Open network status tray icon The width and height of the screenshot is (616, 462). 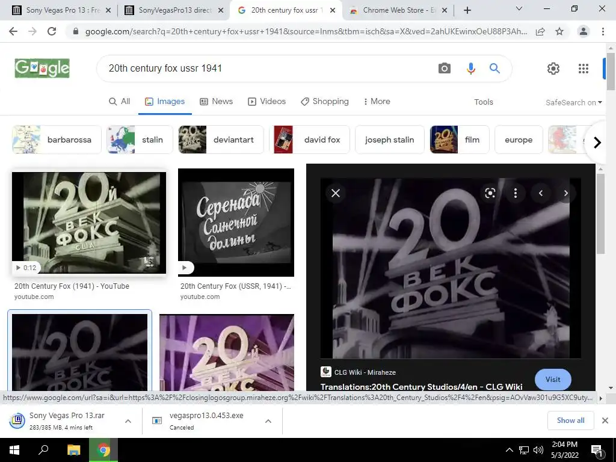tap(524, 450)
